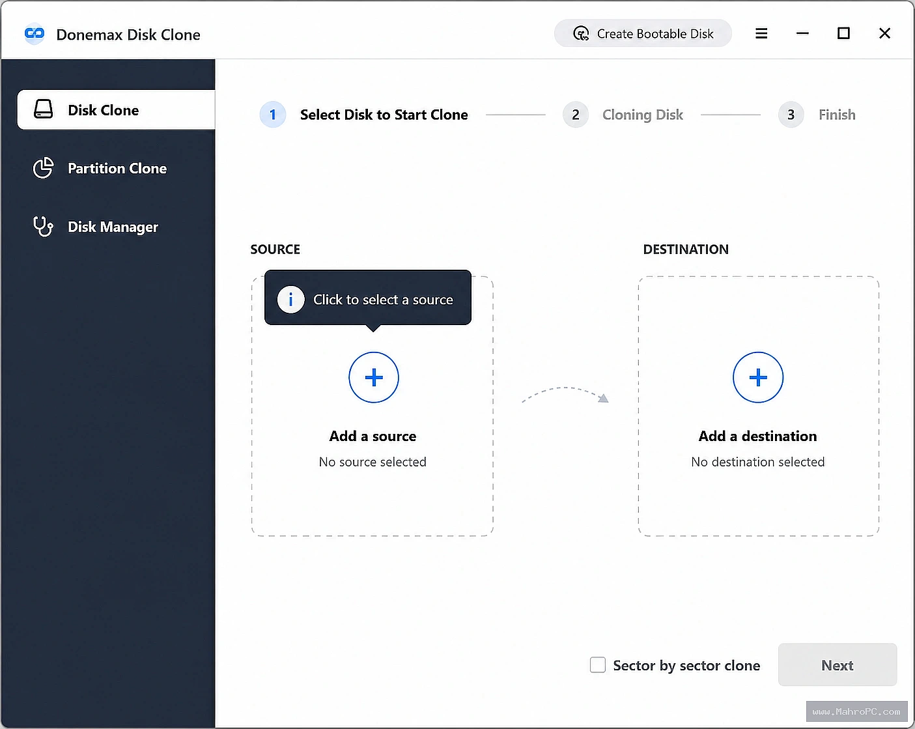Viewport: 915px width, 729px height.
Task: Enable Sector by sector clone checkbox
Action: coord(597,665)
